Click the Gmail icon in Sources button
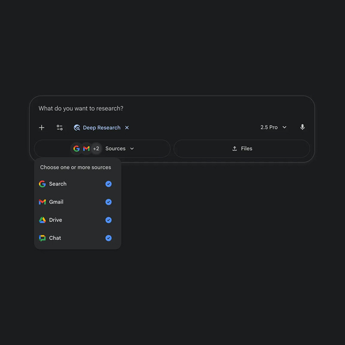345x345 pixels. click(86, 148)
